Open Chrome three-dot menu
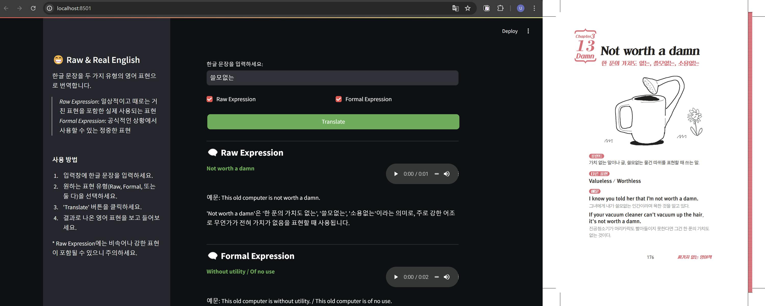Image resolution: width=765 pixels, height=306 pixels. (x=534, y=8)
